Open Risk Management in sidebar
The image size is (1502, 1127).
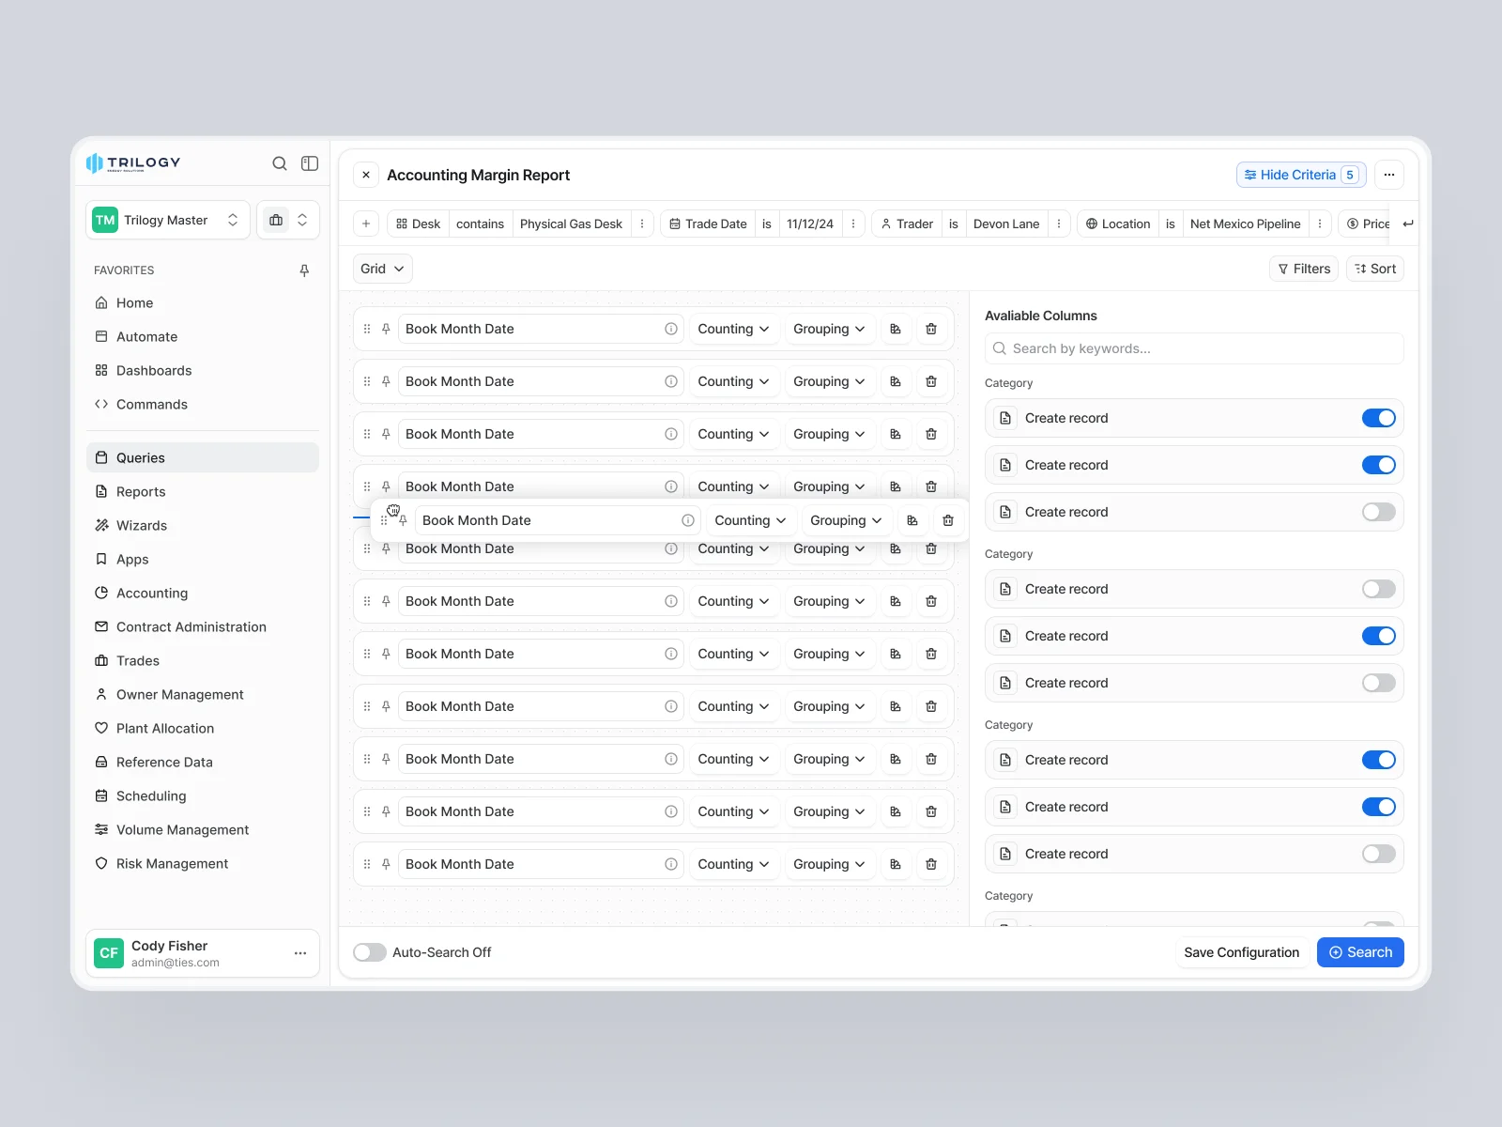click(203, 863)
